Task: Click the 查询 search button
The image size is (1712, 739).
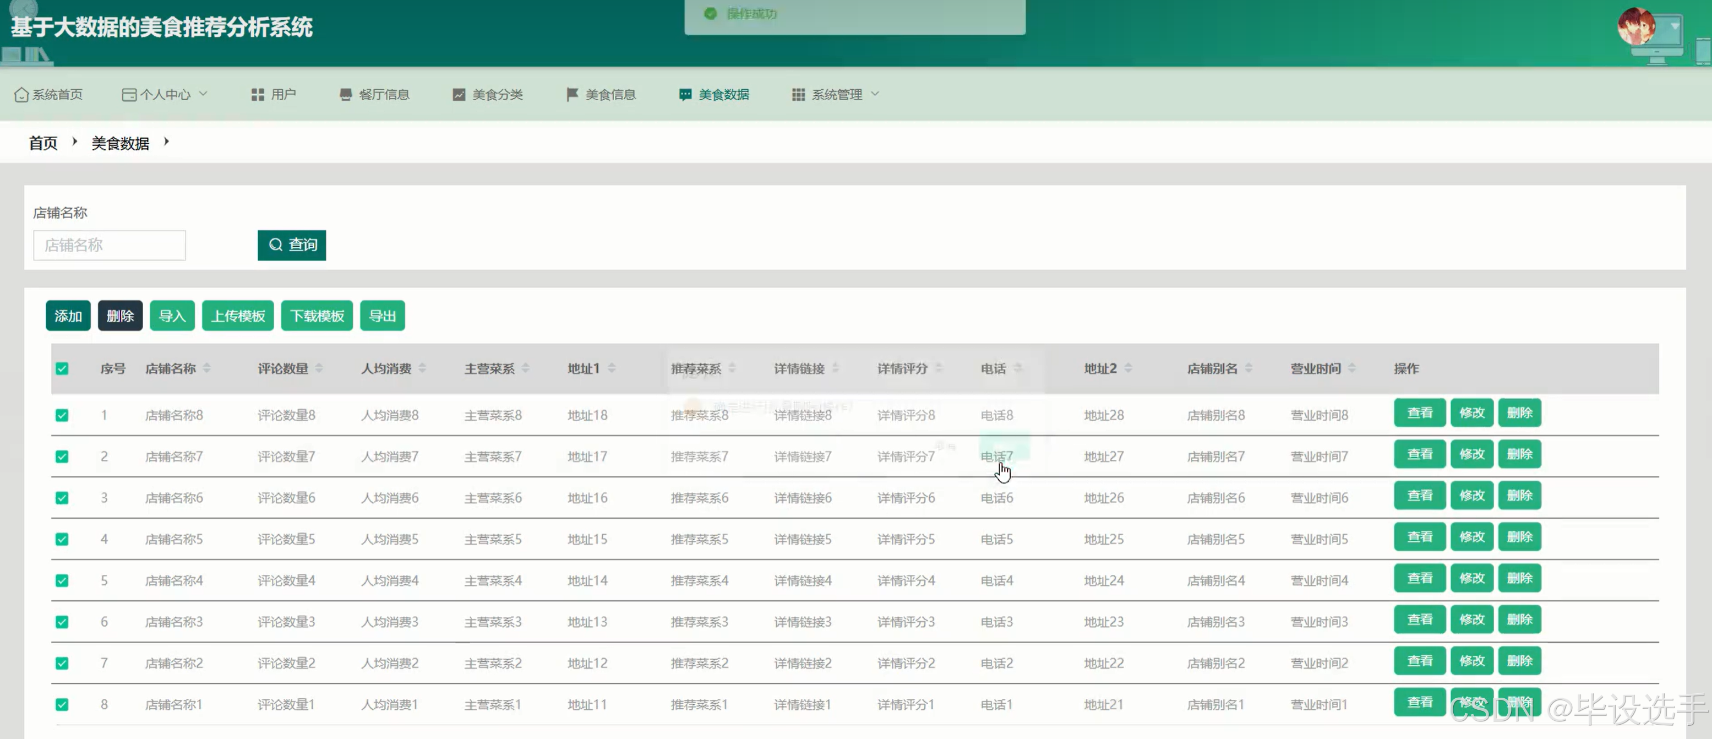Action: click(x=292, y=245)
